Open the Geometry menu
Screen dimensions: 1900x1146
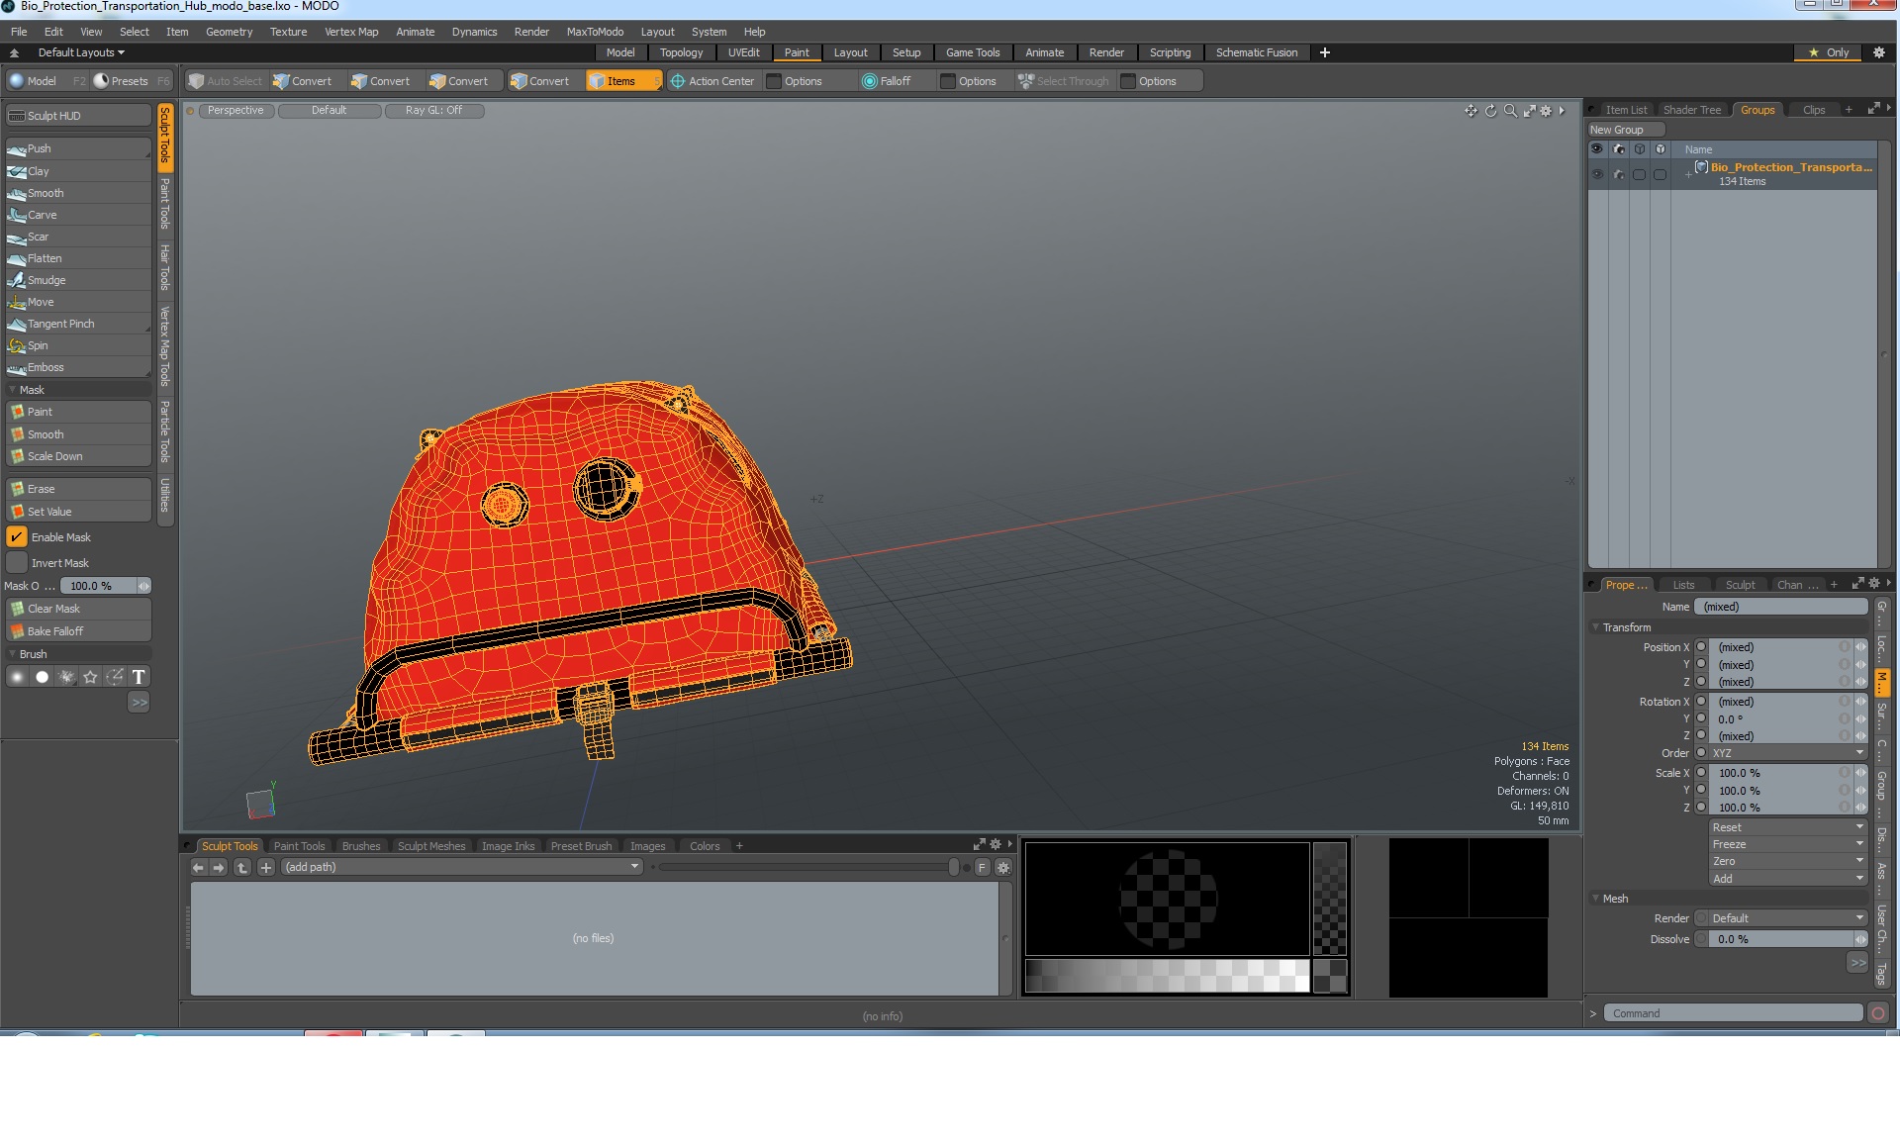coord(229,32)
